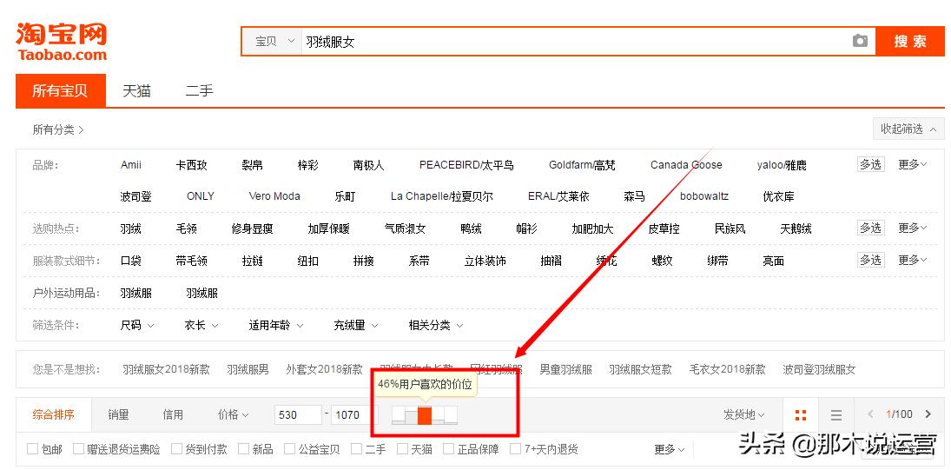
Task: Pick the 带毛领 style detail
Action: click(x=192, y=261)
